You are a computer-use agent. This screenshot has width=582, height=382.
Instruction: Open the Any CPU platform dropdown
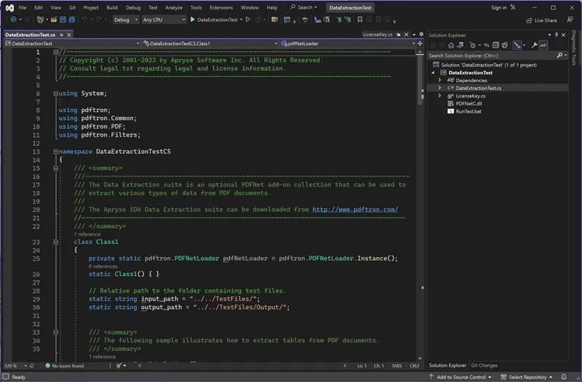(164, 20)
